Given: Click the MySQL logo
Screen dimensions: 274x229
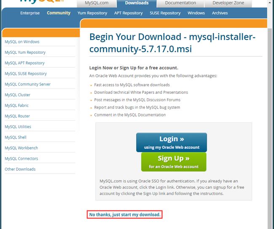Looking at the screenshot, I should click(42, 1).
